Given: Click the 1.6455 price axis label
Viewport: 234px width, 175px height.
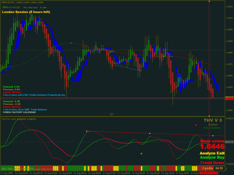Looking at the screenshot, I should 230,87.
